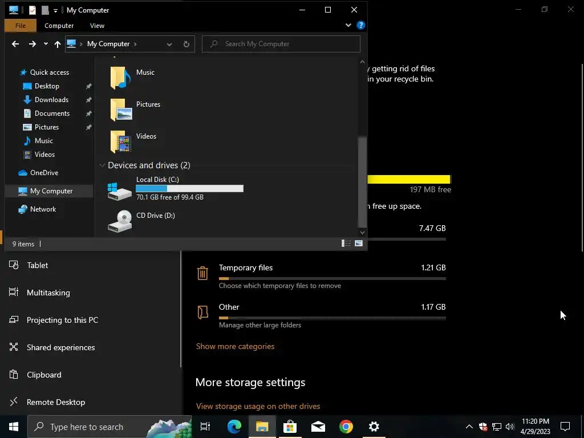Open the Other category icon in Settings
The width and height of the screenshot is (584, 438).
pyautogui.click(x=202, y=312)
